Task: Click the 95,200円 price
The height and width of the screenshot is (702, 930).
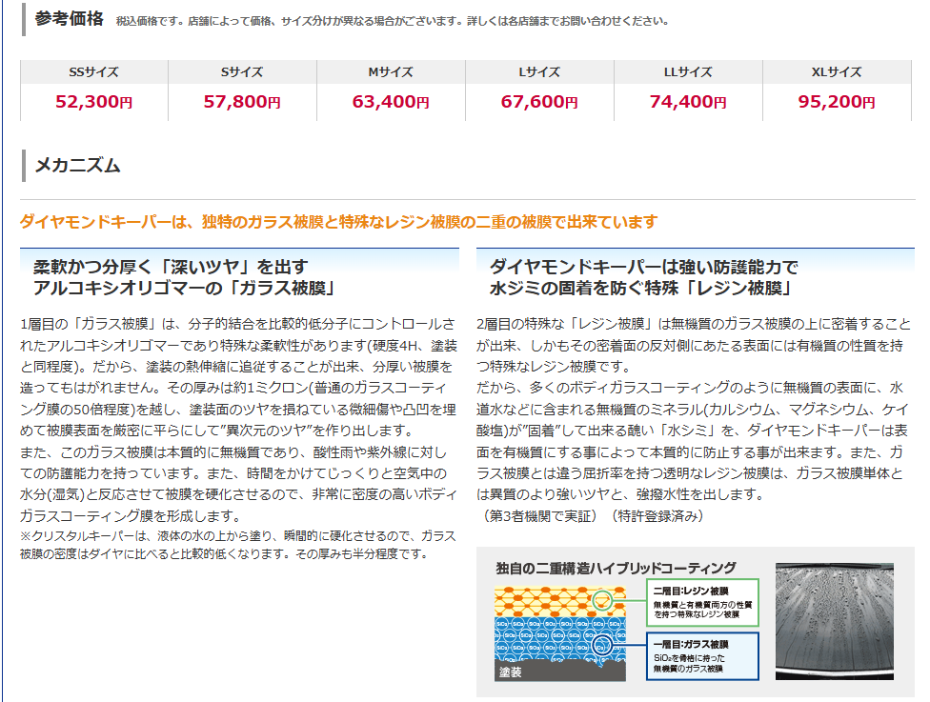Action: tap(837, 102)
